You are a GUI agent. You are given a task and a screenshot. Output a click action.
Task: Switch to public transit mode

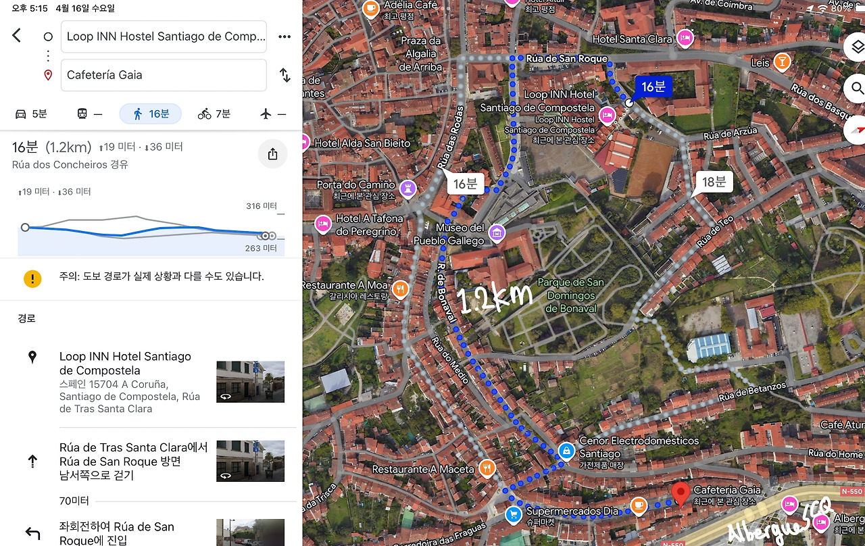tap(89, 114)
